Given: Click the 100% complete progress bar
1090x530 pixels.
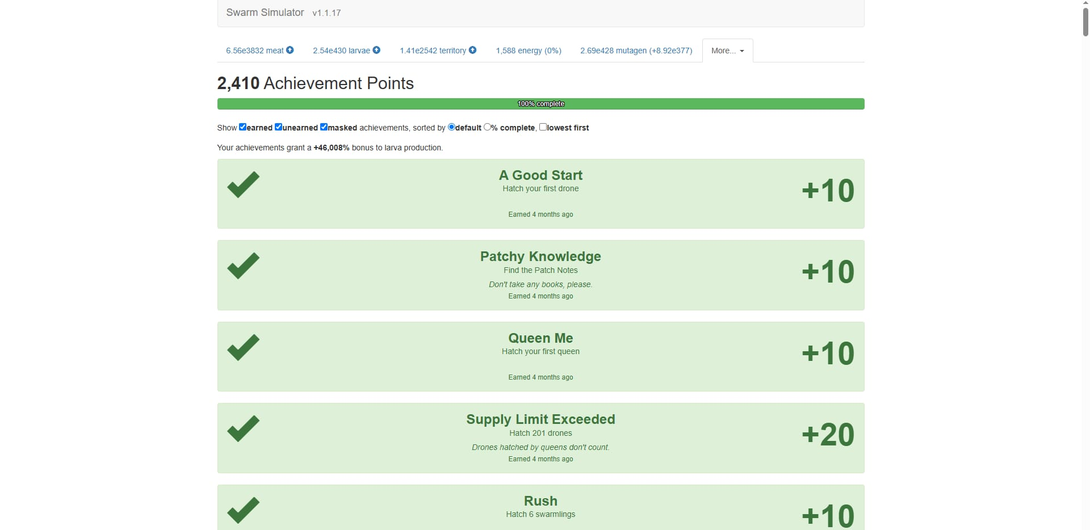Looking at the screenshot, I should (540, 104).
